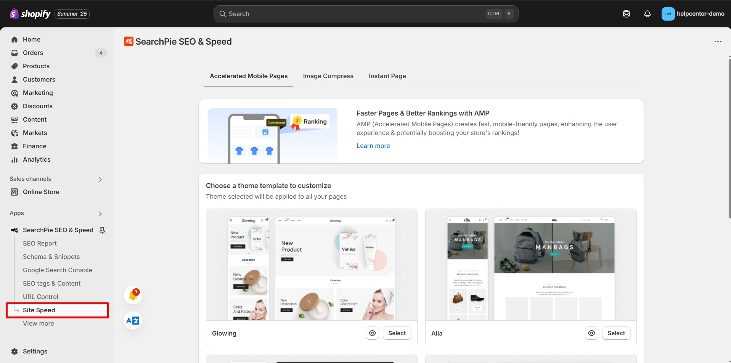The height and width of the screenshot is (363, 731).
Task: Expand the Sales channels section
Action: click(x=100, y=179)
